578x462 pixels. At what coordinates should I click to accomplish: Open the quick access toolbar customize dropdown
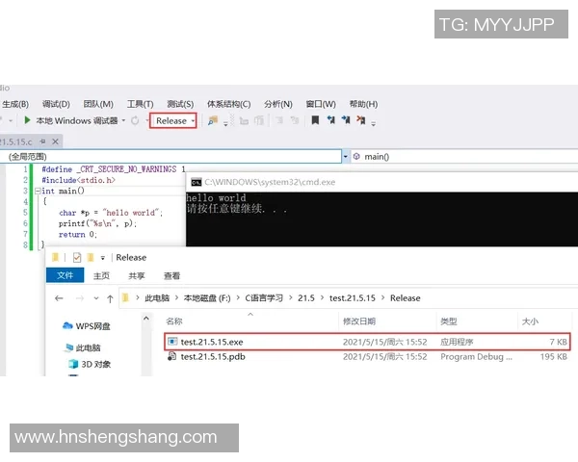click(103, 258)
